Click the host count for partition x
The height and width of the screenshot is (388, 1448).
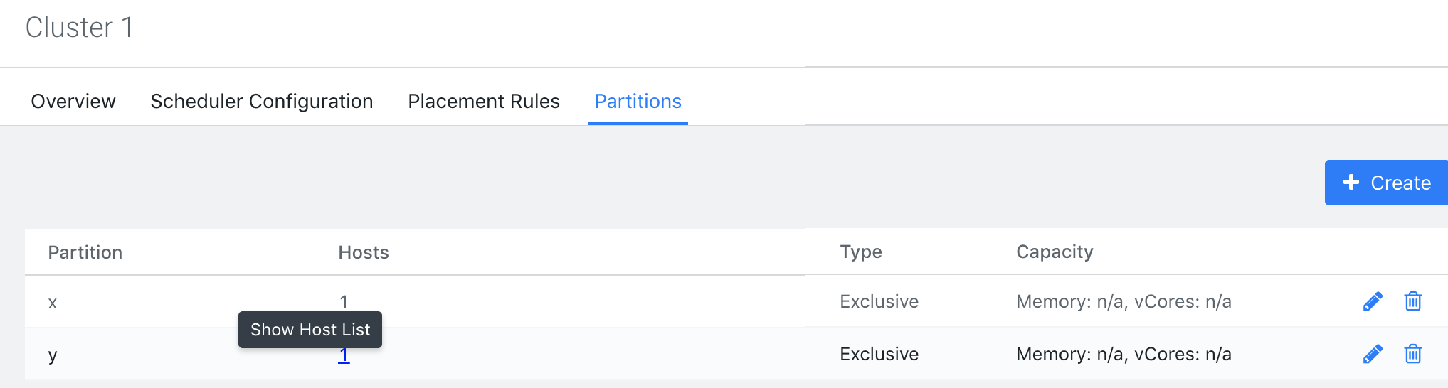tap(344, 302)
